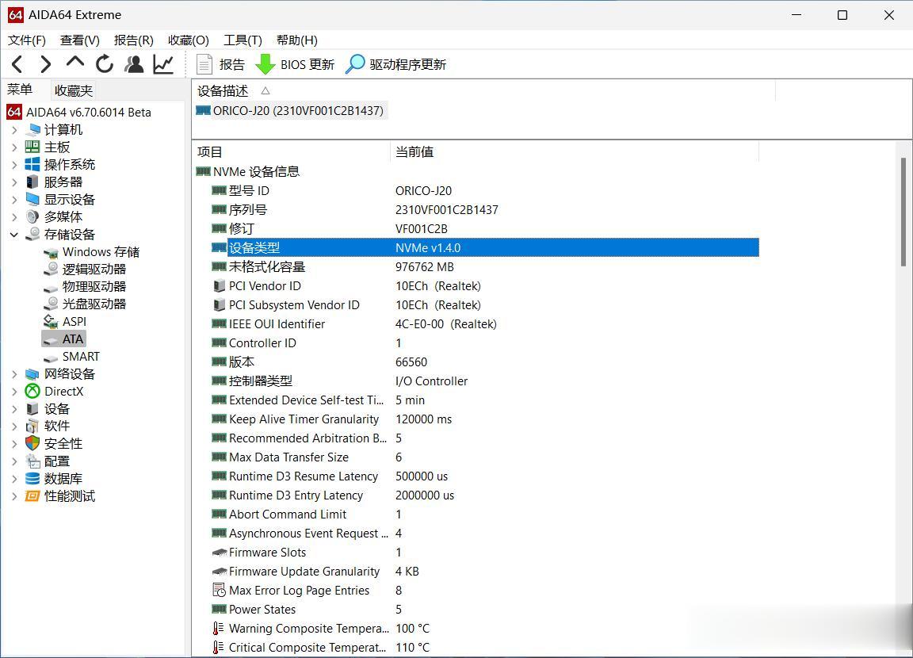The height and width of the screenshot is (658, 913).
Task: Select Windows 存储 in the tree
Action: (101, 251)
